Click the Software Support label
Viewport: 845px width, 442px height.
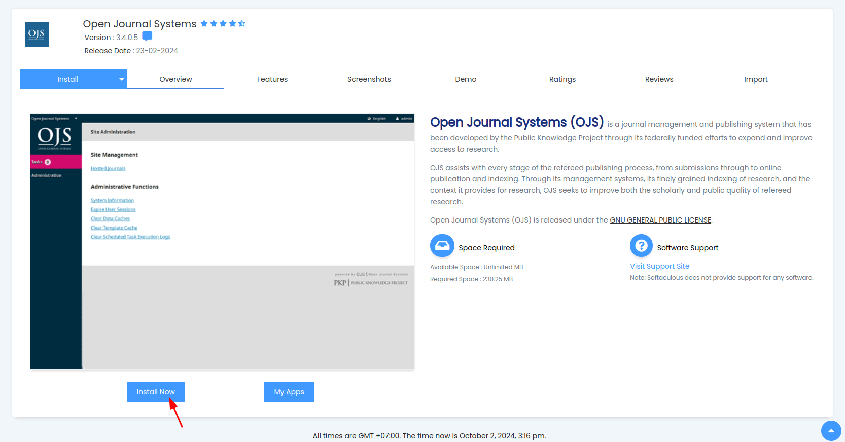point(687,248)
